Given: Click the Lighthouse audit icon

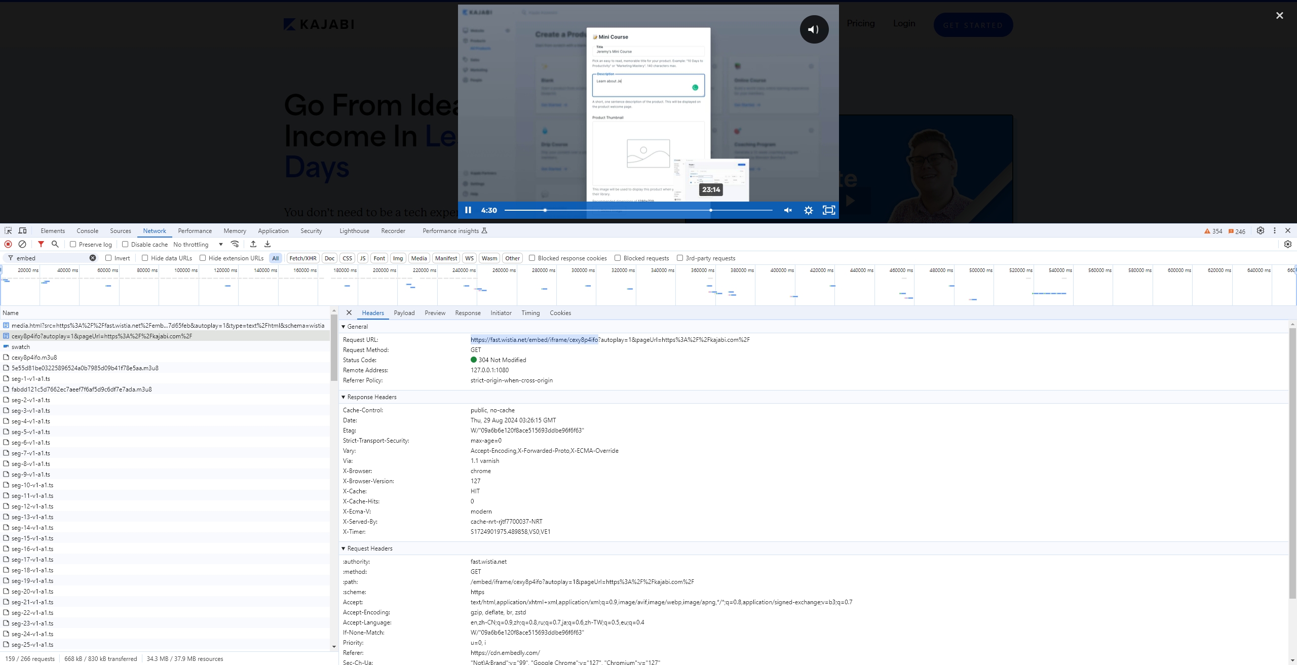Looking at the screenshot, I should (x=354, y=231).
